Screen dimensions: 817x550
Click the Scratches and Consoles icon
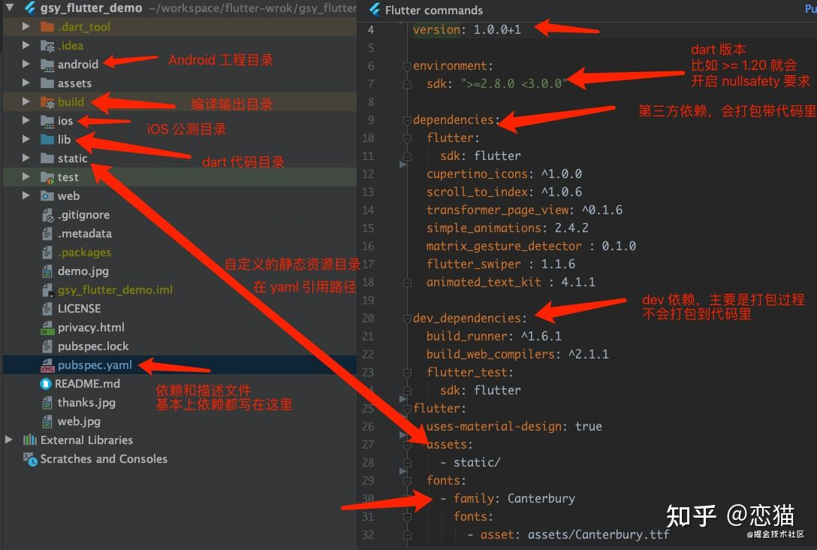(x=30, y=459)
